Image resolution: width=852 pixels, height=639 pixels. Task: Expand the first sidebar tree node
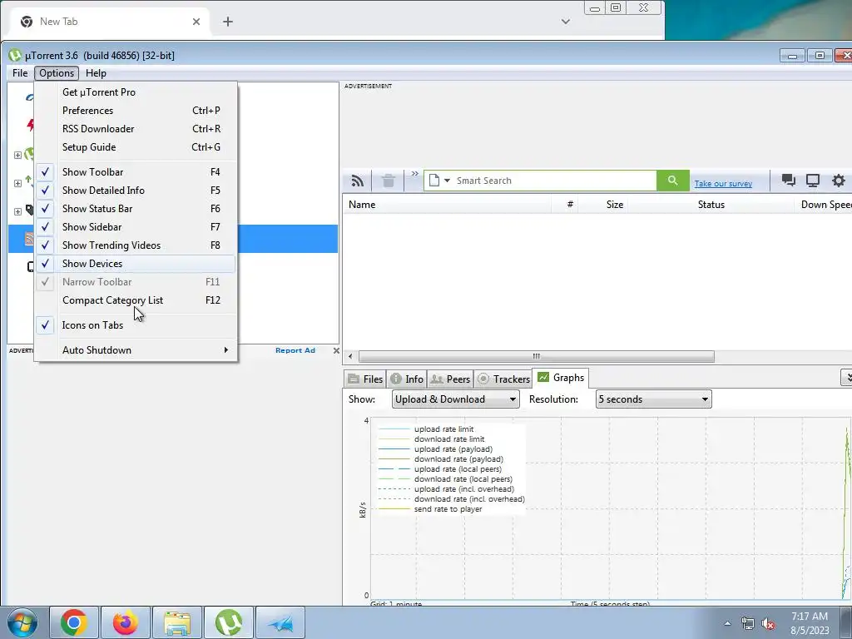tap(17, 155)
